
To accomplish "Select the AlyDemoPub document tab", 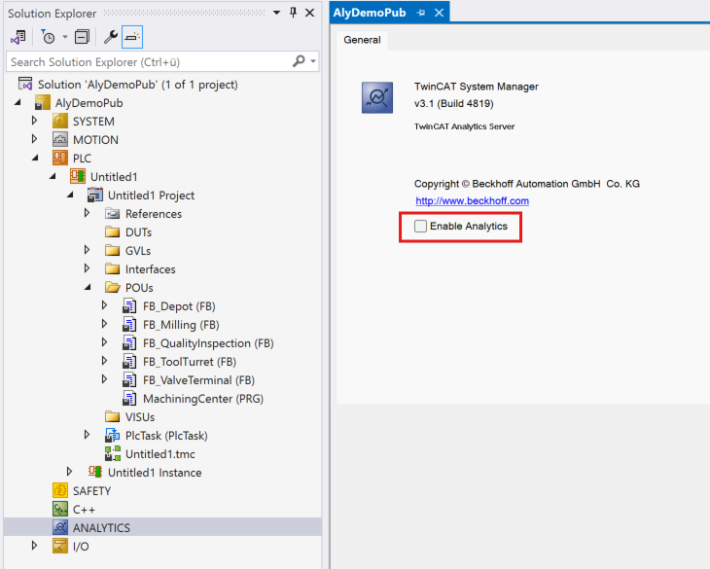I will pos(370,12).
